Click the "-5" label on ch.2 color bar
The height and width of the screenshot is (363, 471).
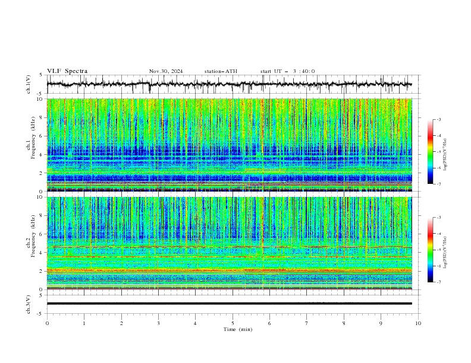coord(438,250)
